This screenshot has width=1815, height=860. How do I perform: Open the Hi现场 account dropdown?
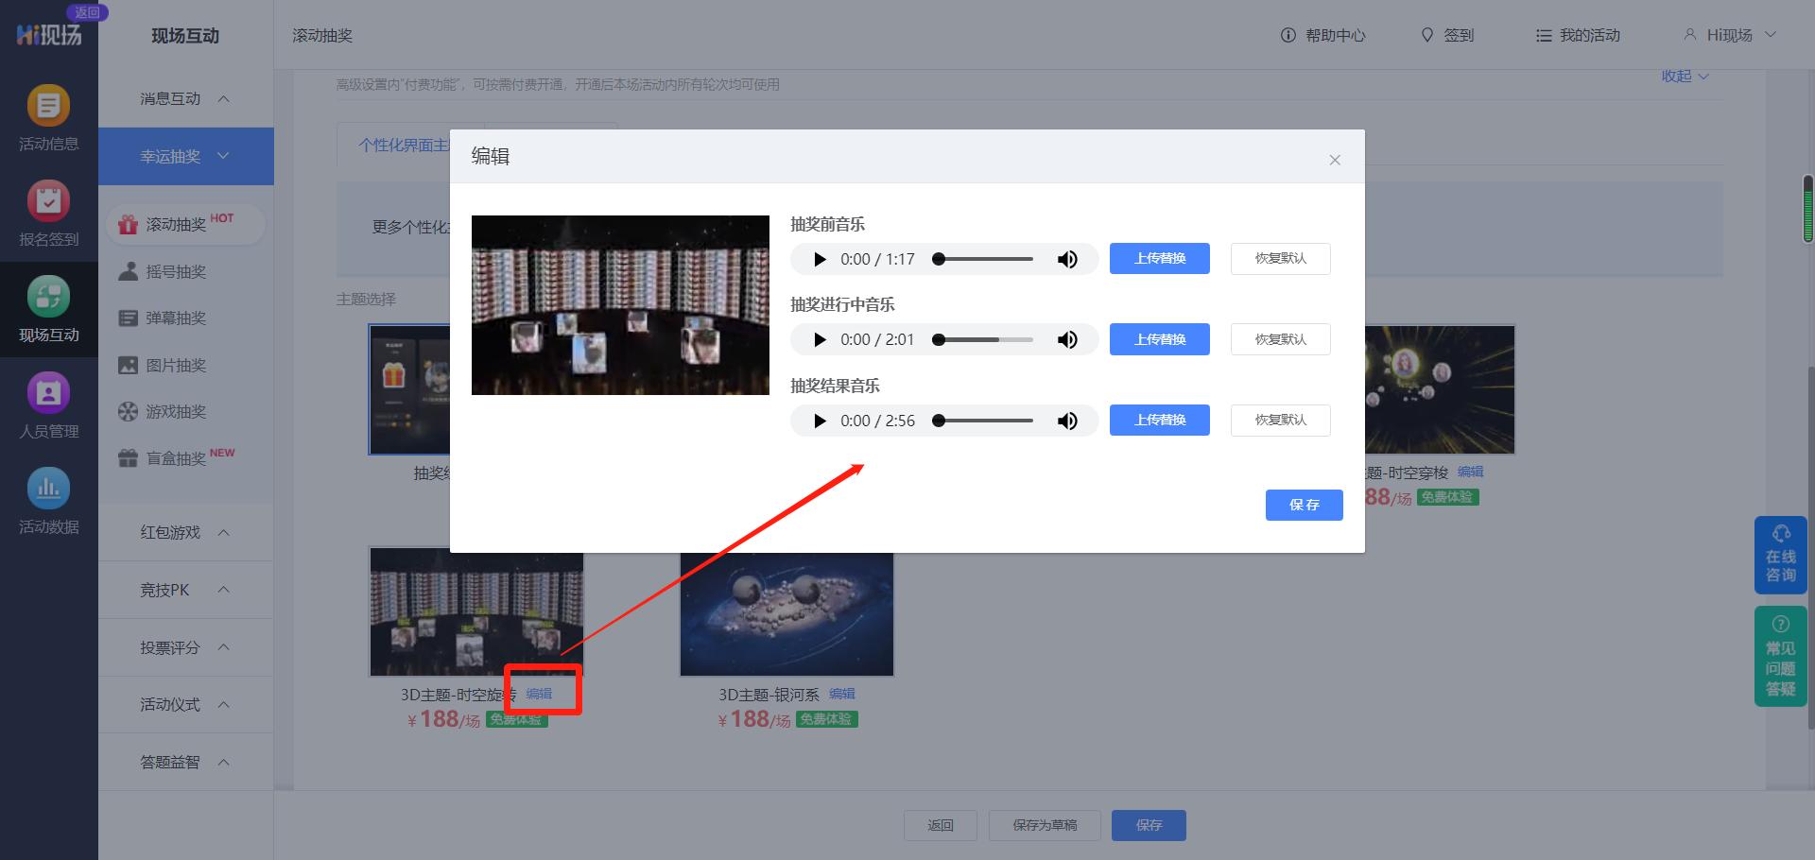point(1731,35)
